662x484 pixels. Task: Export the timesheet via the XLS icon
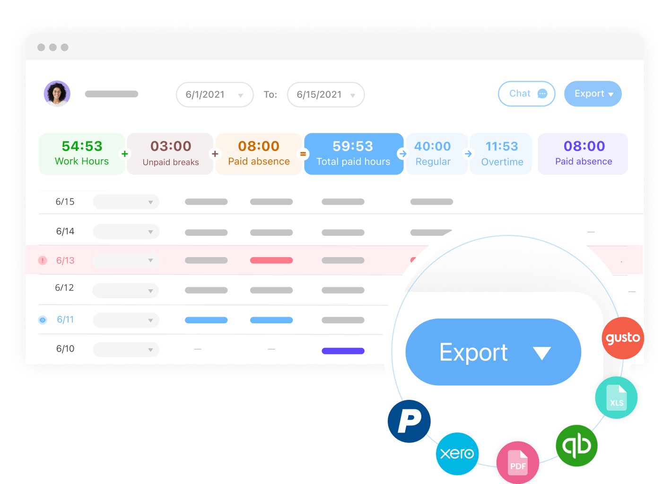(616, 397)
